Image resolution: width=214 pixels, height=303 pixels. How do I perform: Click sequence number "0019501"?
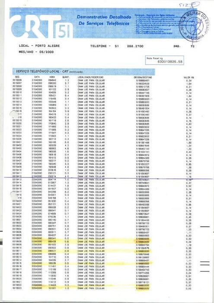pyautogui.click(x=17, y=219)
